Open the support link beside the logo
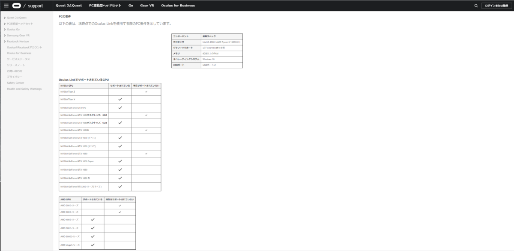The height and width of the screenshot is (251, 514). click(35, 6)
